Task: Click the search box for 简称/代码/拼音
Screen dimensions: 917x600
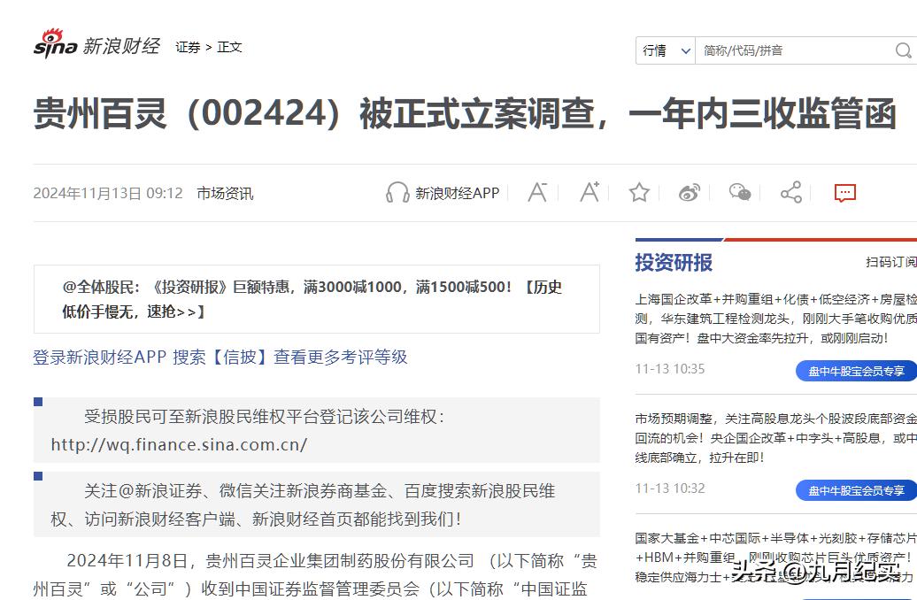Action: 792,50
